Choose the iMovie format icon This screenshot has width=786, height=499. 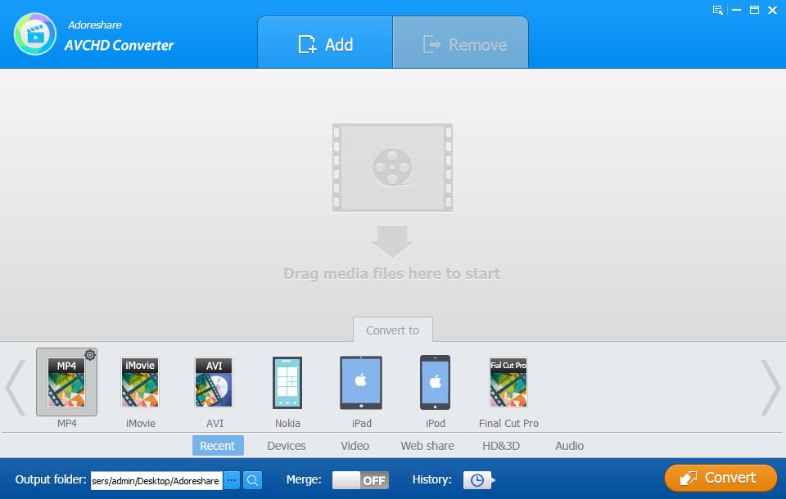[x=140, y=382]
